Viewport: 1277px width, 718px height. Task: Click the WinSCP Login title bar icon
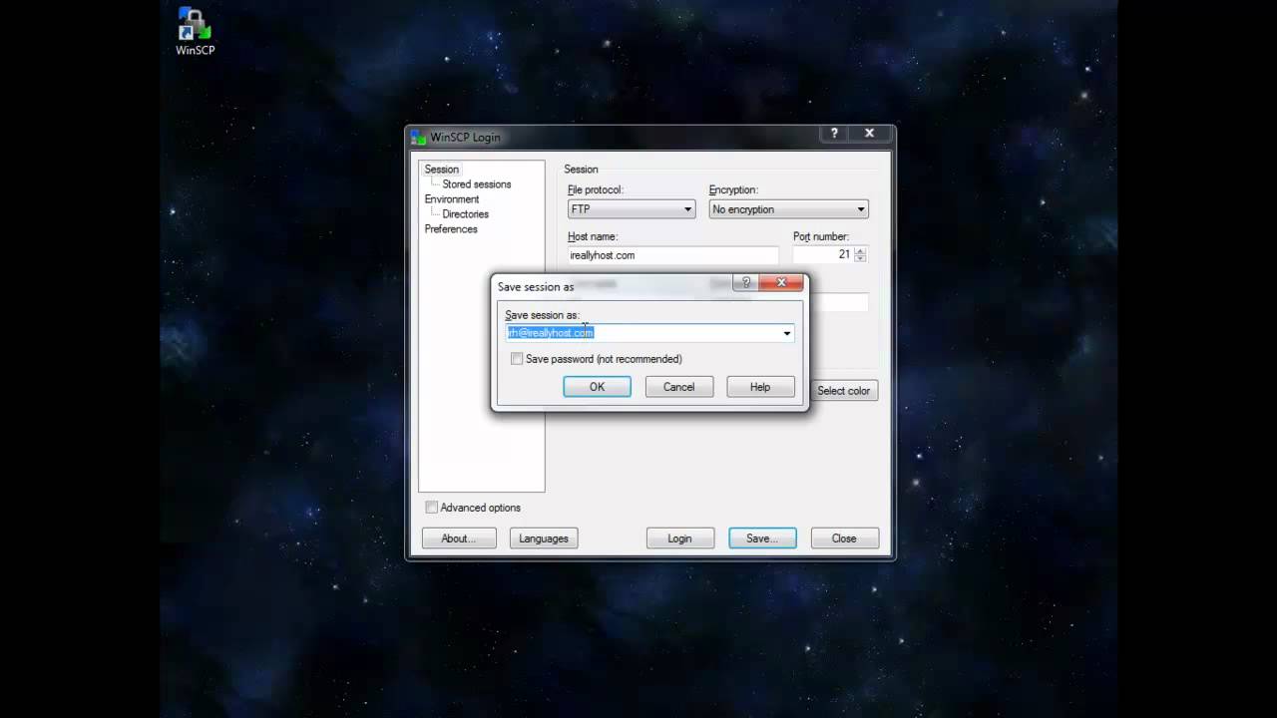(x=418, y=138)
